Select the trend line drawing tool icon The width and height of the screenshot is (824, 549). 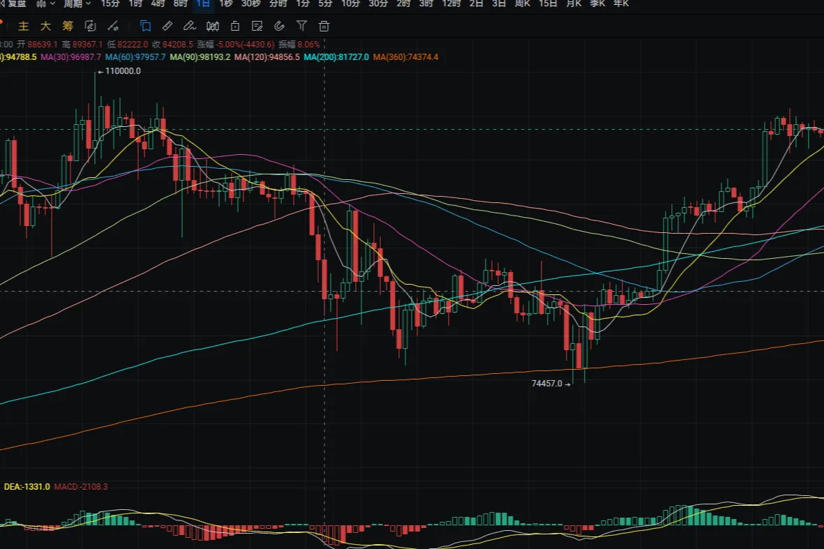[x=113, y=26]
